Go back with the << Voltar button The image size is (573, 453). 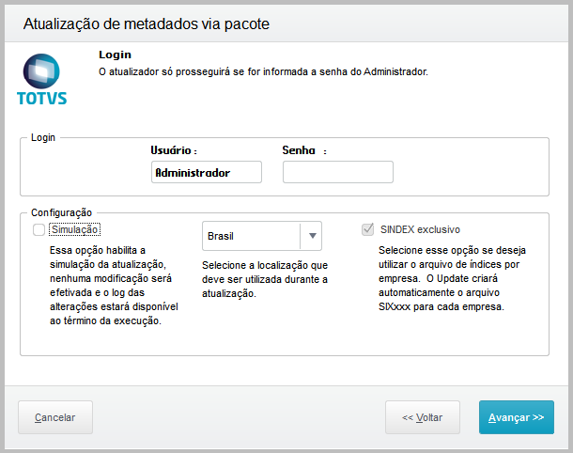[x=422, y=417]
